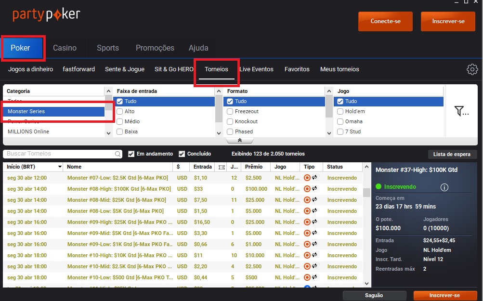Viewport: 483px width, 301px height.
Task: Click the top Inscrever-se signup button
Action: point(448,21)
